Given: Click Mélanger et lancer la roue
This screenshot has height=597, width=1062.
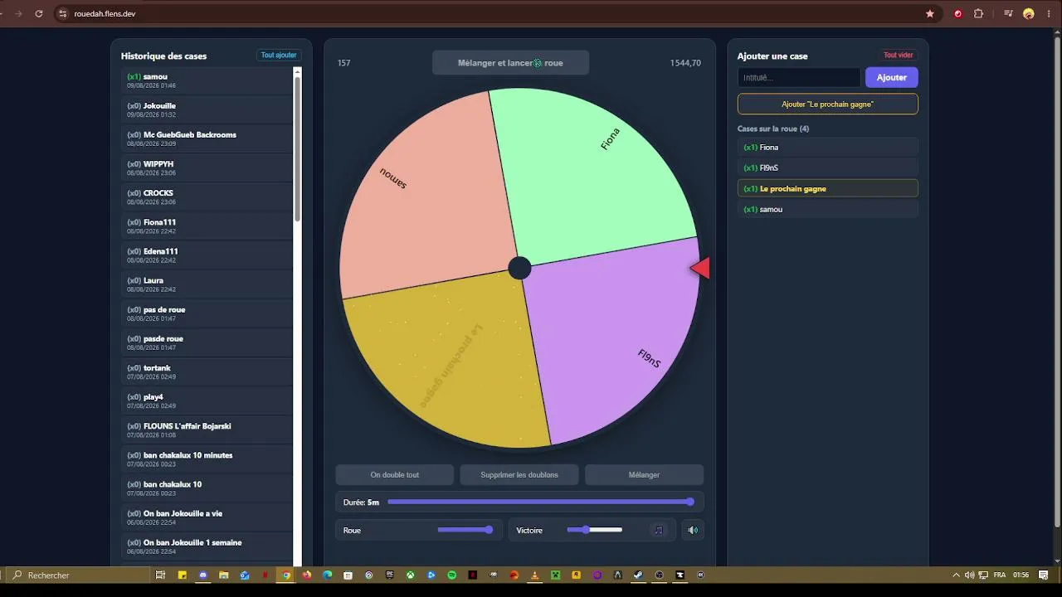Looking at the screenshot, I should (510, 63).
